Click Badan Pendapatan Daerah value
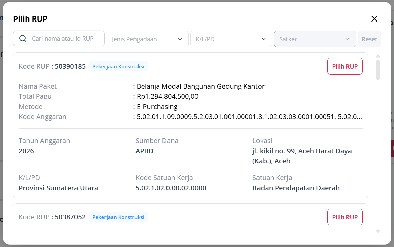 pyautogui.click(x=296, y=188)
